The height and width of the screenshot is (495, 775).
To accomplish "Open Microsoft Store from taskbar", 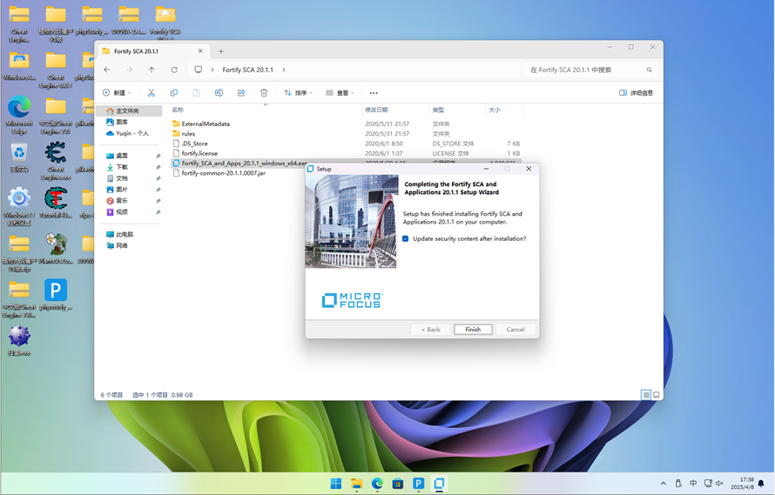I will coord(398,483).
